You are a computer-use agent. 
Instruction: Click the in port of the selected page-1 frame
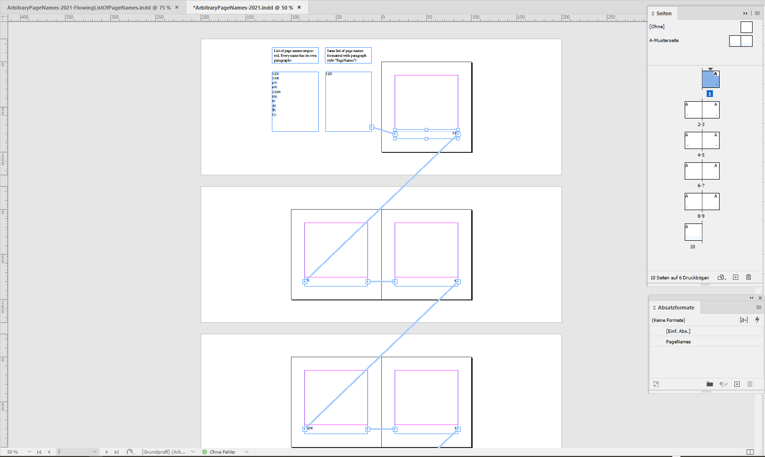coord(395,134)
